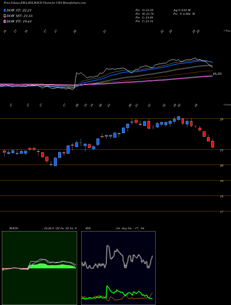Click the white DOW MT legend swatch
The width and height of the screenshot is (231, 305).
point(5,16)
